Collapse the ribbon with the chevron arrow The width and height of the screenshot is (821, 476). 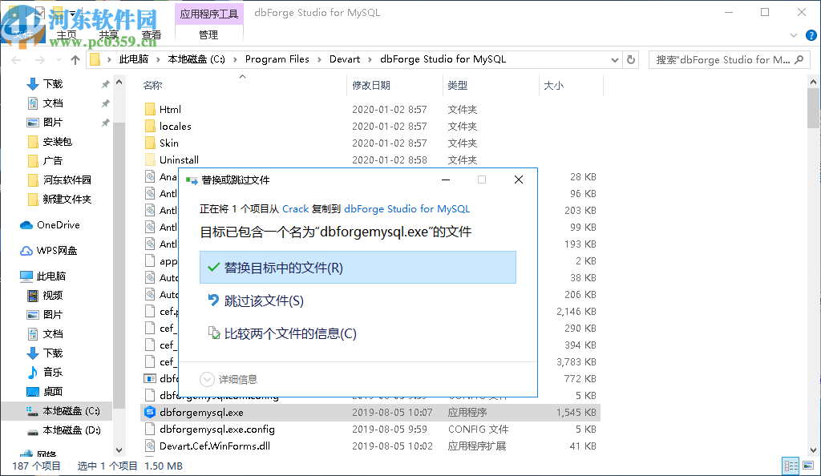(794, 35)
